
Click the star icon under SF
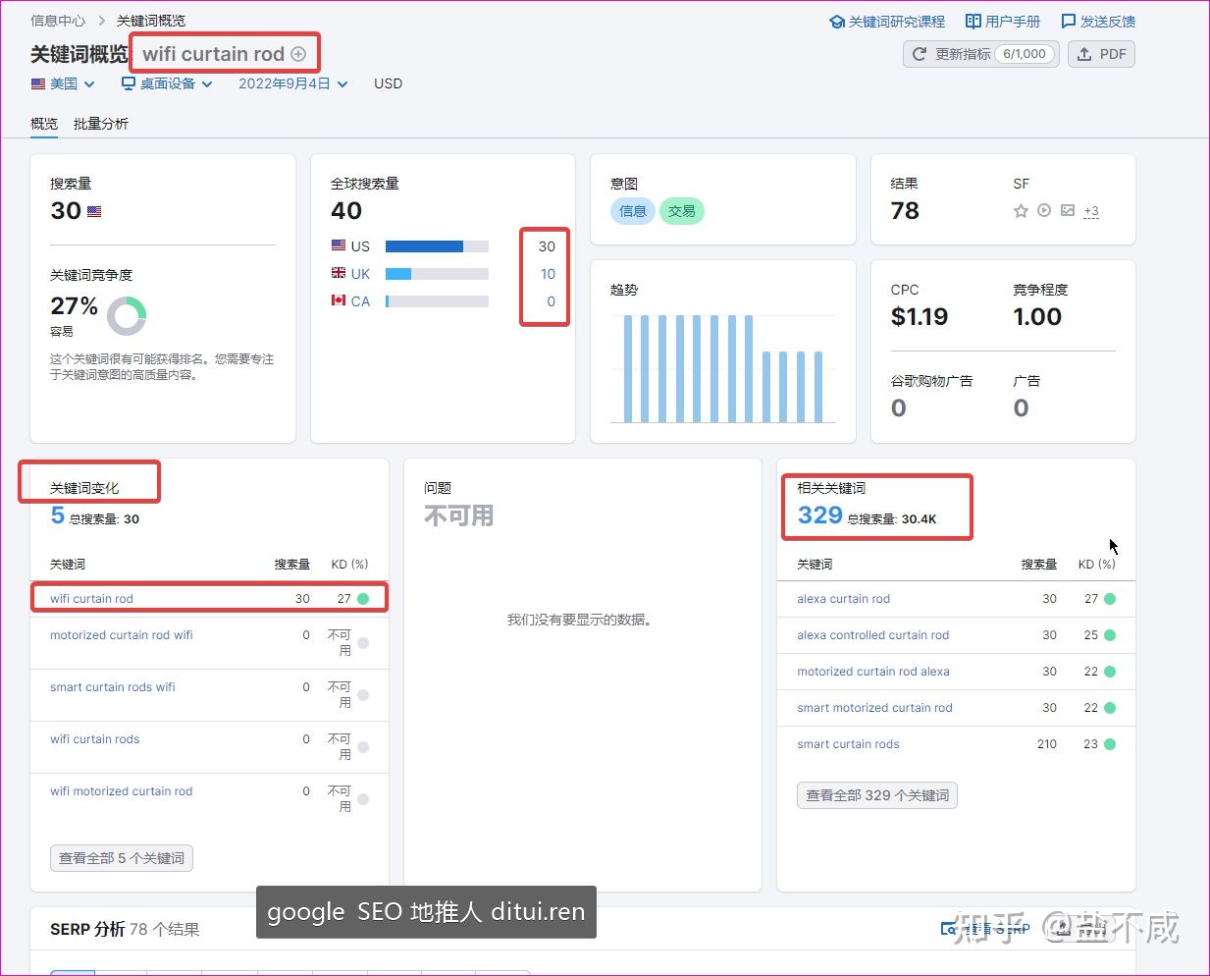click(x=1021, y=211)
